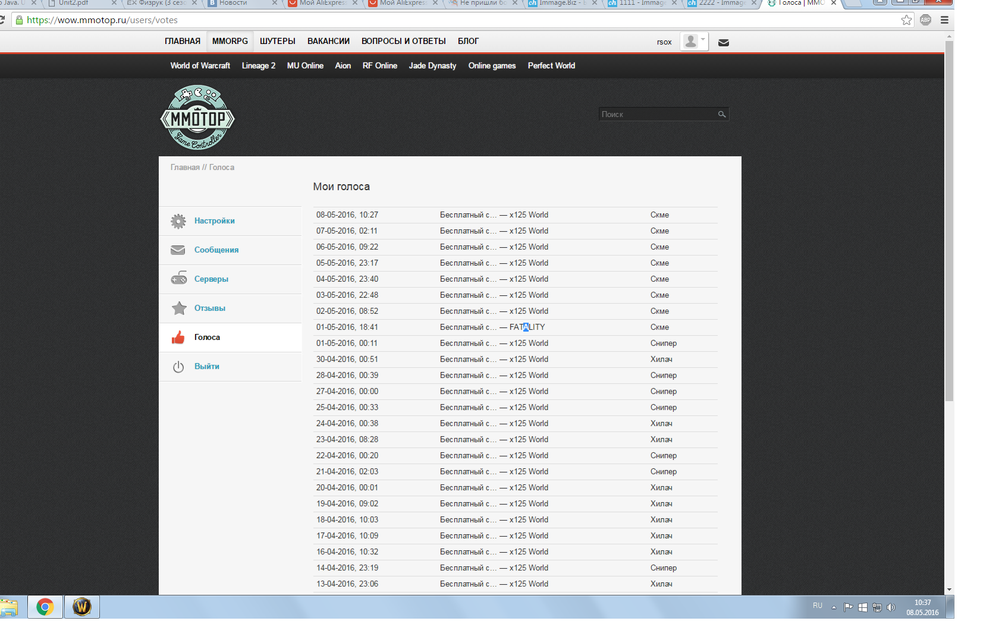The width and height of the screenshot is (999, 624).
Task: Go to Сообщения in the sidebar
Action: tap(216, 250)
